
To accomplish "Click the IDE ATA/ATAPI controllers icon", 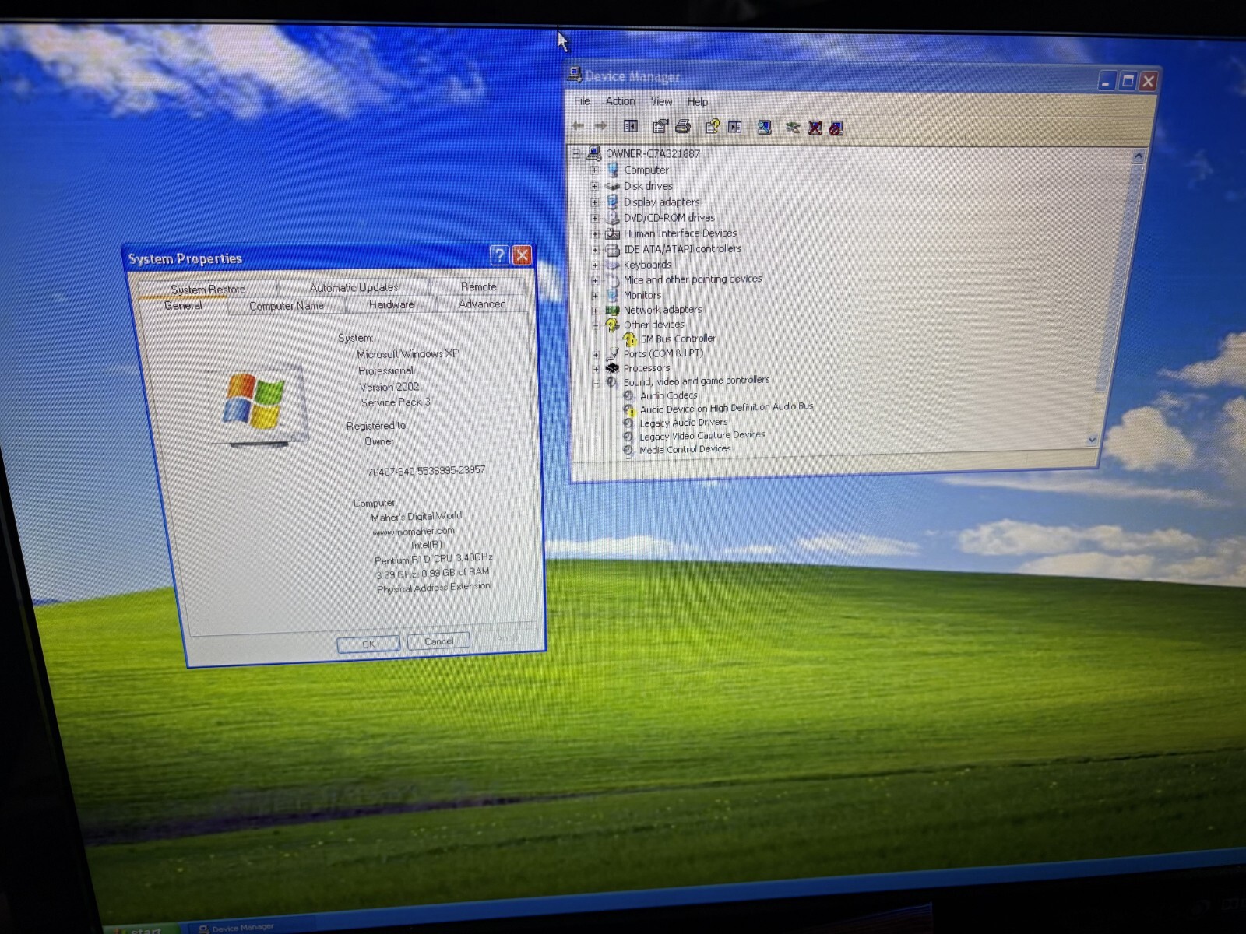I will 612,249.
